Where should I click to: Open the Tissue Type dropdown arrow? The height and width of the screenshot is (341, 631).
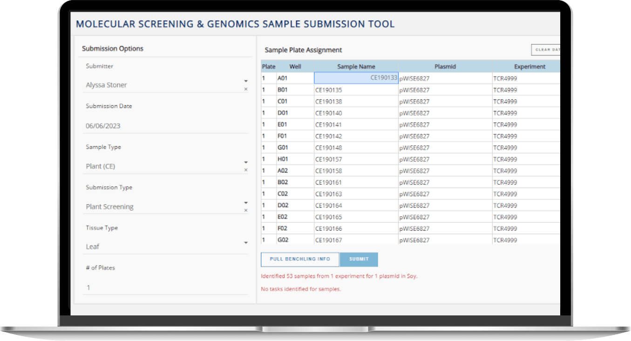246,243
